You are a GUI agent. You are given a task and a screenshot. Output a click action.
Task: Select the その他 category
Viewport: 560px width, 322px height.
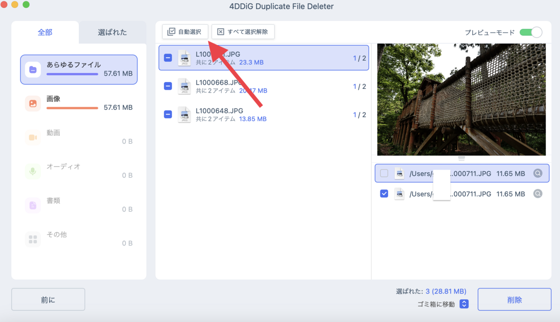[x=79, y=239]
